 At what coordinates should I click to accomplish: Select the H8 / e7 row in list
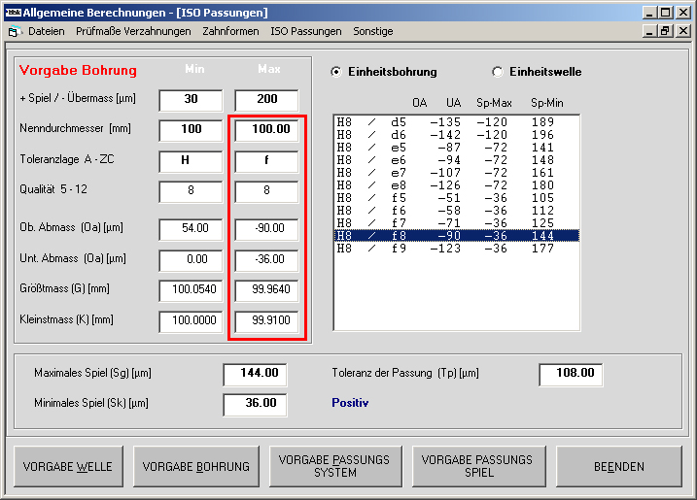[456, 173]
